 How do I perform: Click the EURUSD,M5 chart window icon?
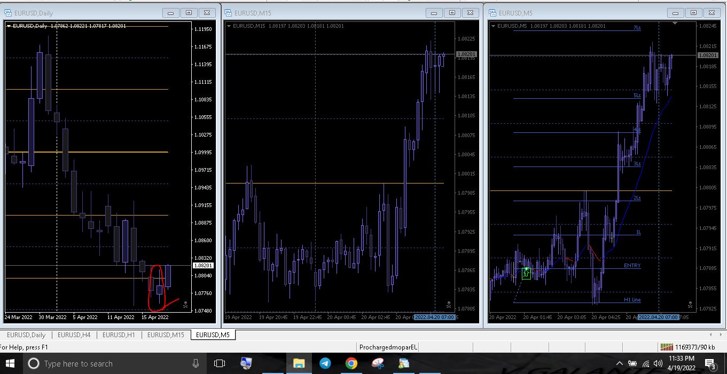[x=493, y=13]
